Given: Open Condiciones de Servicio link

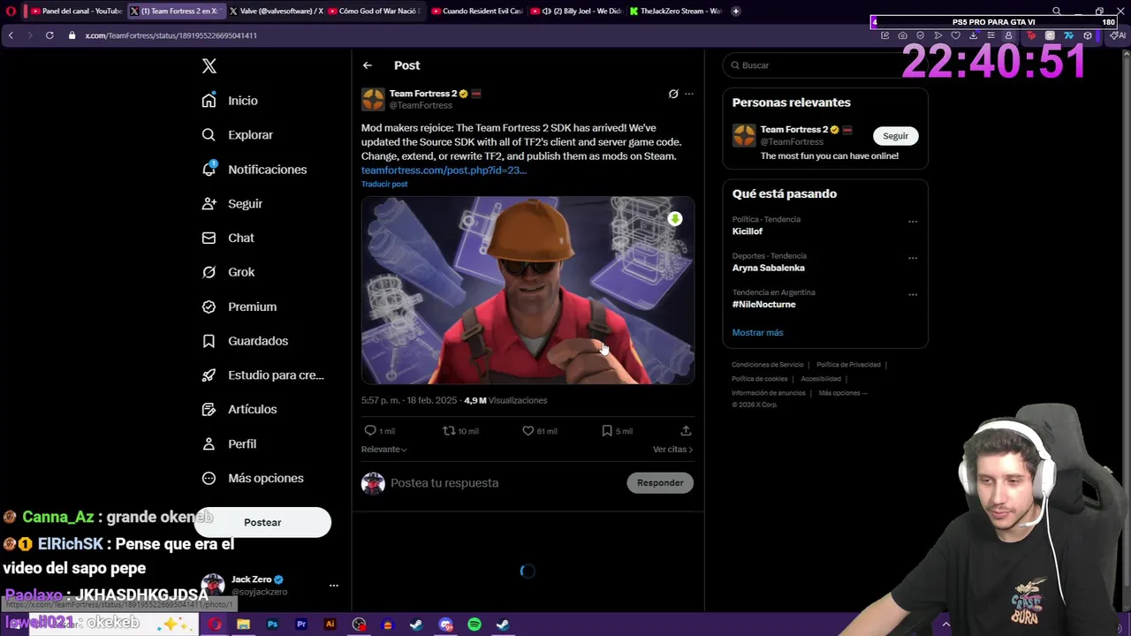Looking at the screenshot, I should [x=767, y=365].
